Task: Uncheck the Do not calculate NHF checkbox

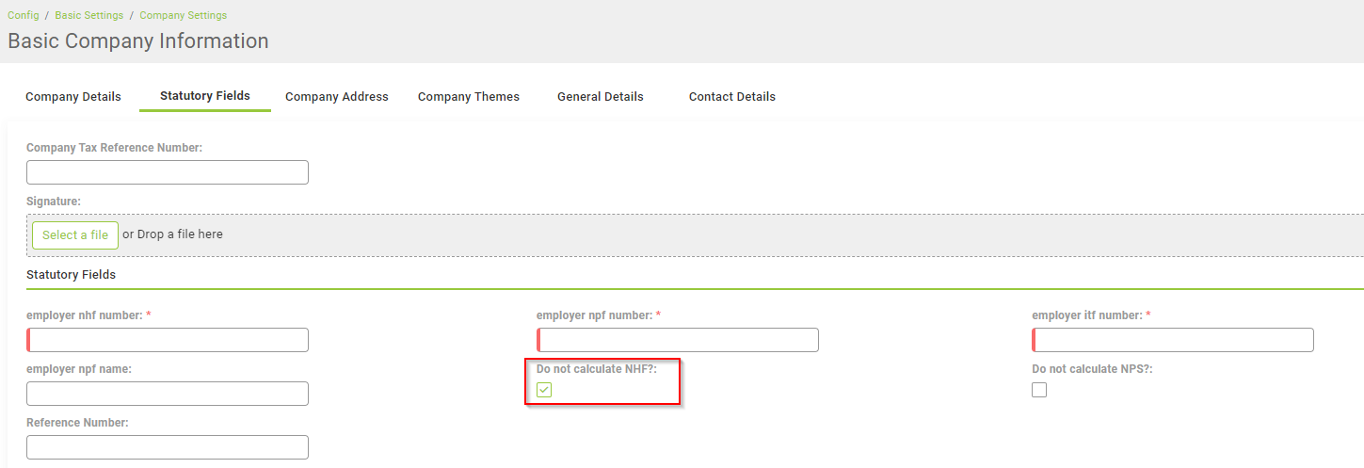Action: tap(544, 390)
